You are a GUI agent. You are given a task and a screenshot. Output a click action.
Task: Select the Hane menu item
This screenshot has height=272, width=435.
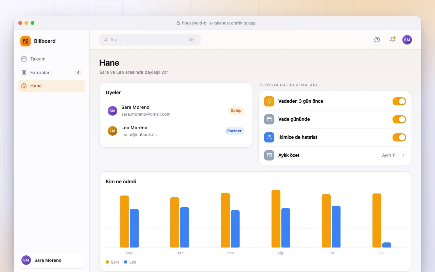coord(51,86)
